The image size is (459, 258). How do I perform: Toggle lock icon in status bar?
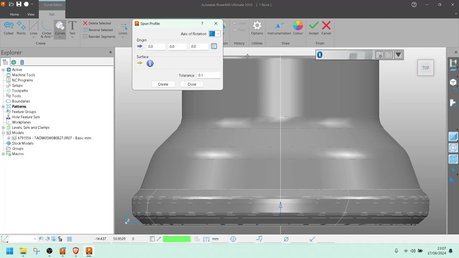pyautogui.click(x=60, y=239)
